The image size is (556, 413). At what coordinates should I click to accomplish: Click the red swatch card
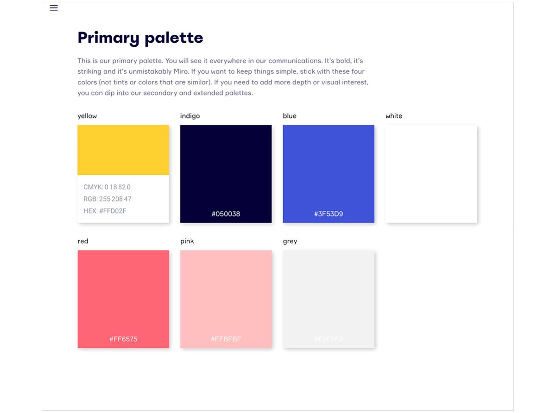point(123,299)
